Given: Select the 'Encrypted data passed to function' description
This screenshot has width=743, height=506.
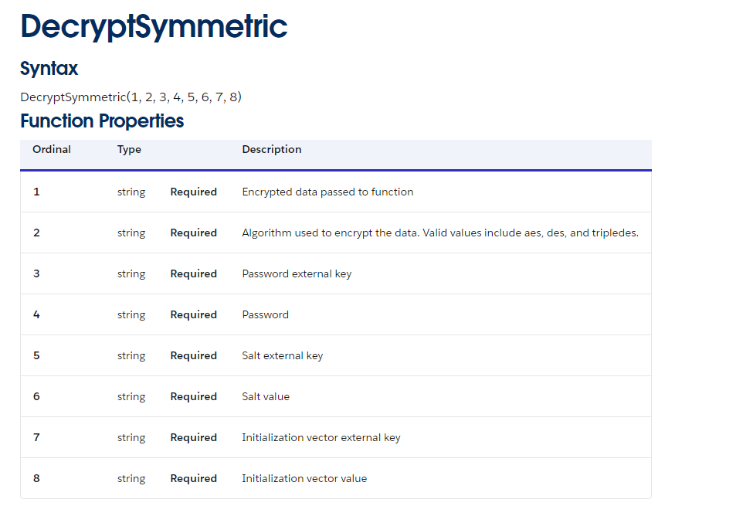Looking at the screenshot, I should [x=327, y=192].
